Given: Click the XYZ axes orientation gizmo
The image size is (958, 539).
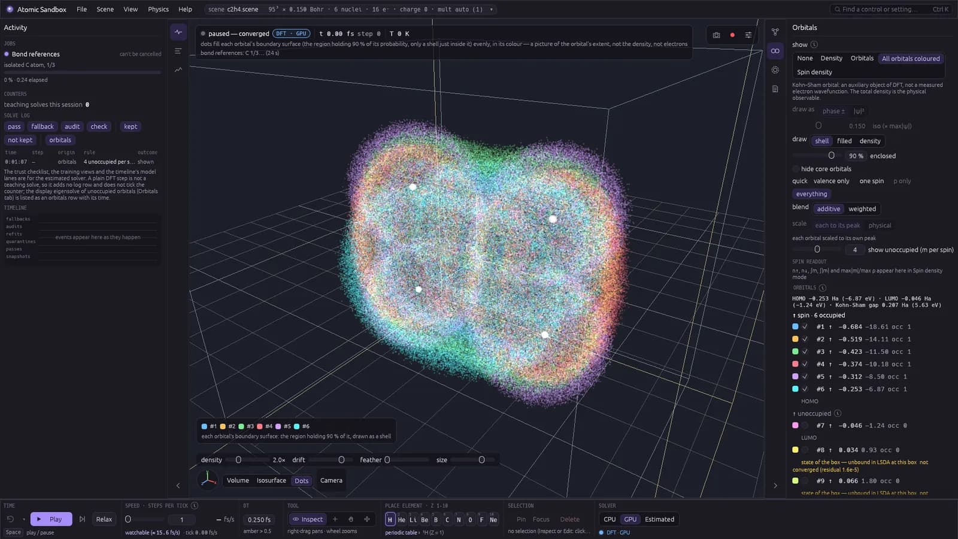Looking at the screenshot, I should tap(208, 479).
